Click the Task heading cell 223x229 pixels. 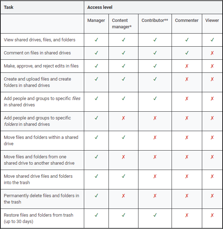pos(9,7)
